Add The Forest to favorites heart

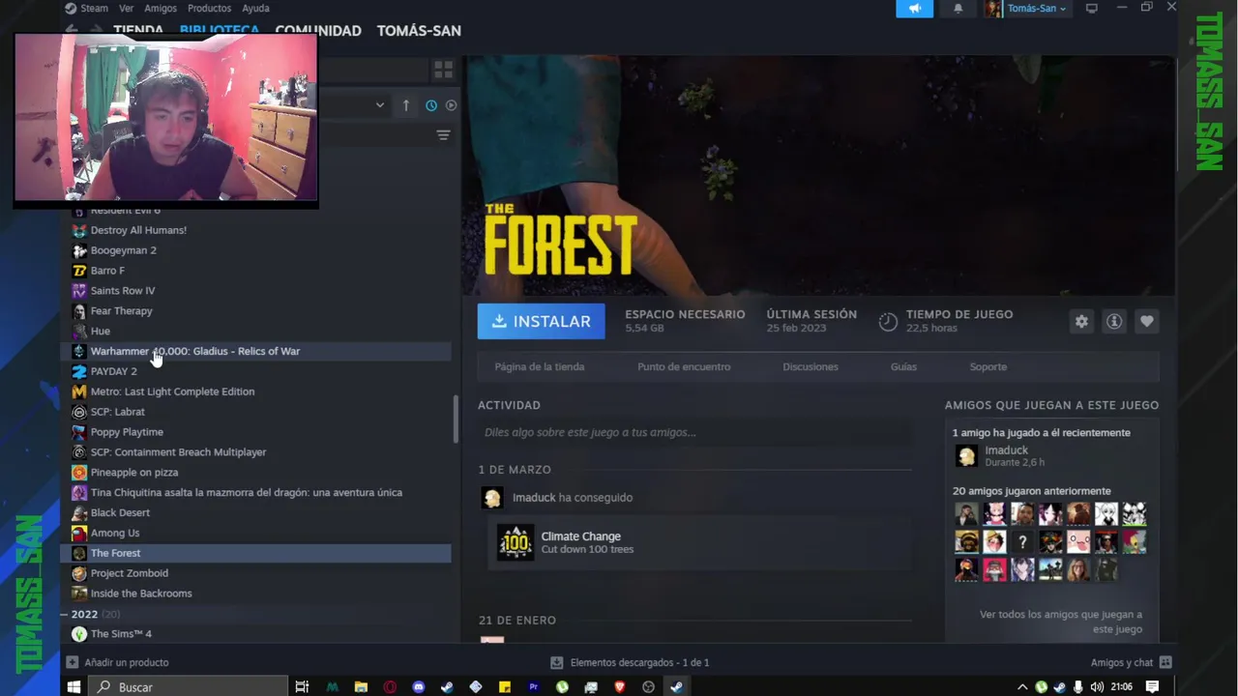[x=1146, y=322]
